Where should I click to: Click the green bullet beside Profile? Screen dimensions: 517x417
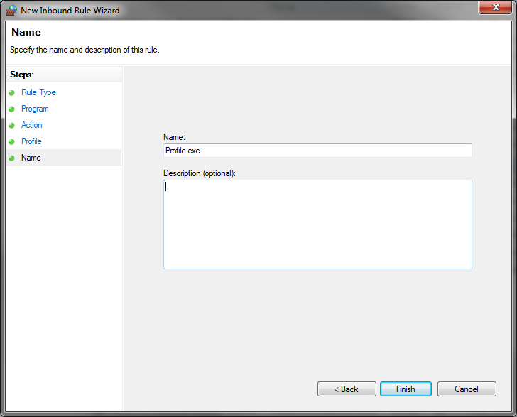pos(11,141)
